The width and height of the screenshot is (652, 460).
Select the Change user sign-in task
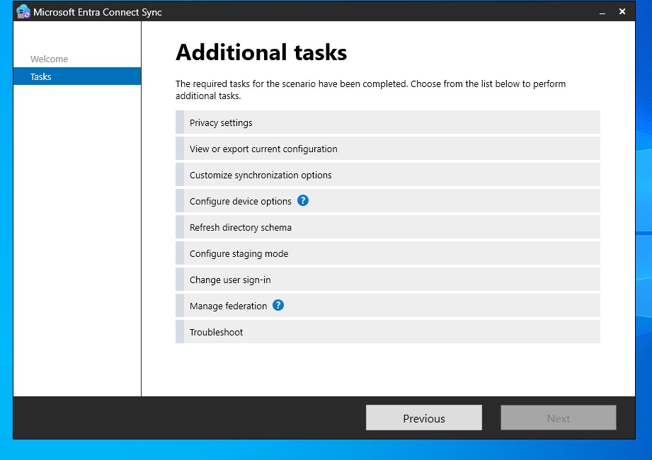[x=387, y=280]
